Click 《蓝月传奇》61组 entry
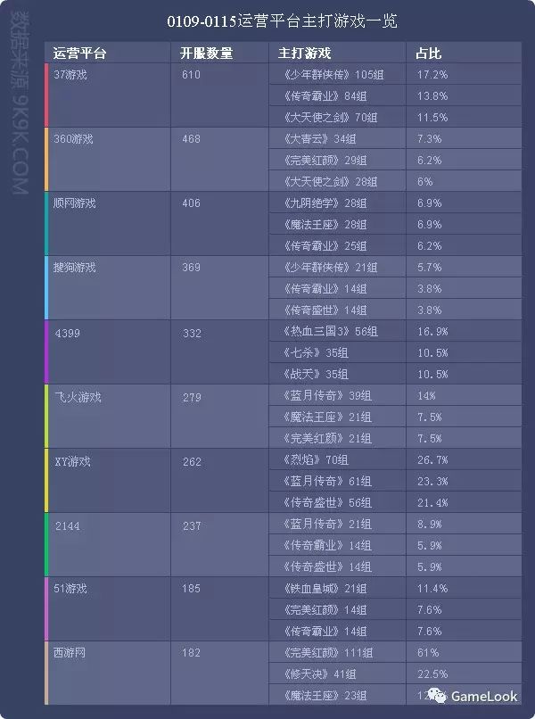Image resolution: width=535 pixels, height=719 pixels. click(327, 481)
